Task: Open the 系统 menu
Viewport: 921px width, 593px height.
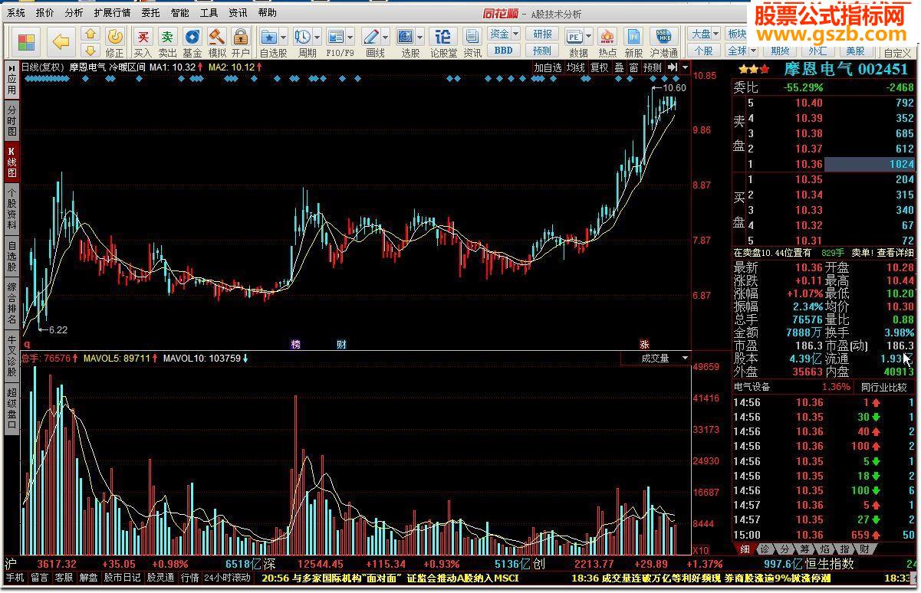Action: (x=16, y=13)
